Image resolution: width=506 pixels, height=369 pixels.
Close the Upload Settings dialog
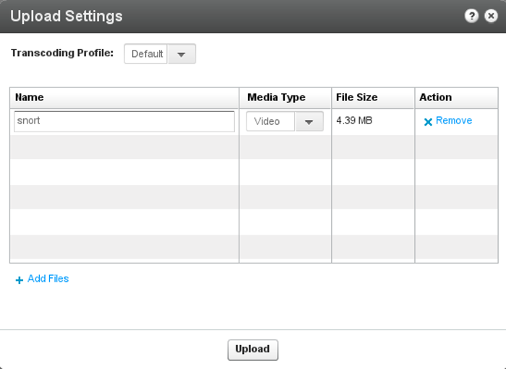point(491,16)
